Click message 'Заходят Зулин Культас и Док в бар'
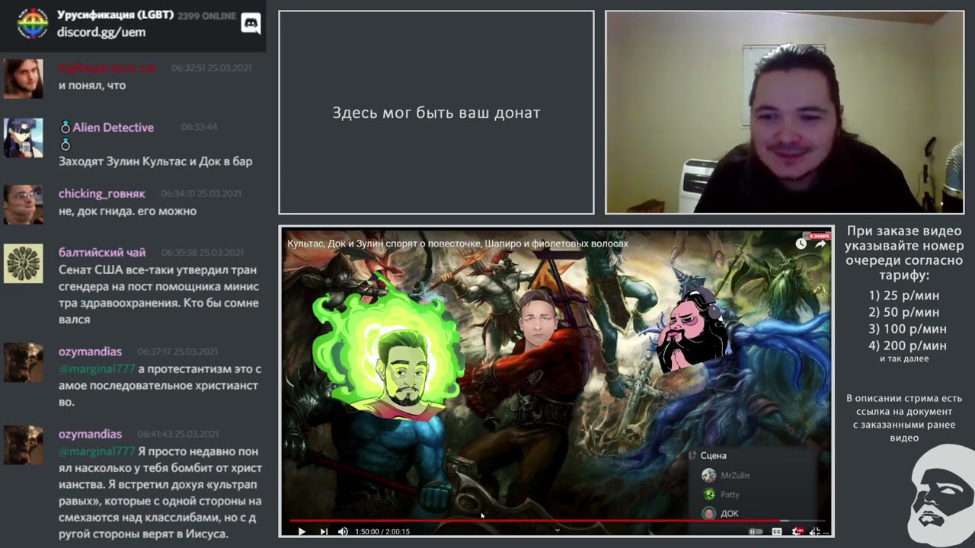The height and width of the screenshot is (548, 975). pos(155,161)
